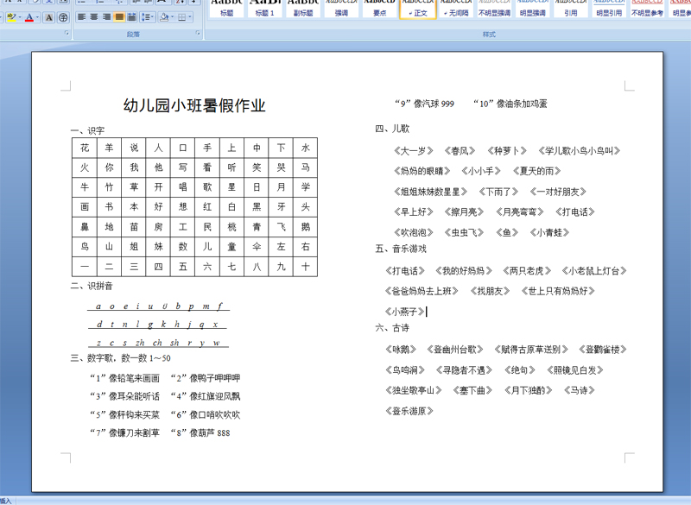691x505 pixels.
Task: Click the pinyin line starting with z c s
Action: tap(158, 343)
